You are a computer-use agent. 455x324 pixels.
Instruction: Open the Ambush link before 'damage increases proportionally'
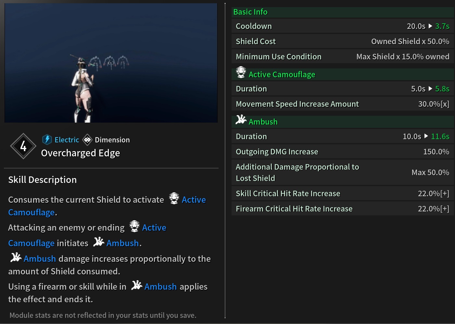pos(40,259)
